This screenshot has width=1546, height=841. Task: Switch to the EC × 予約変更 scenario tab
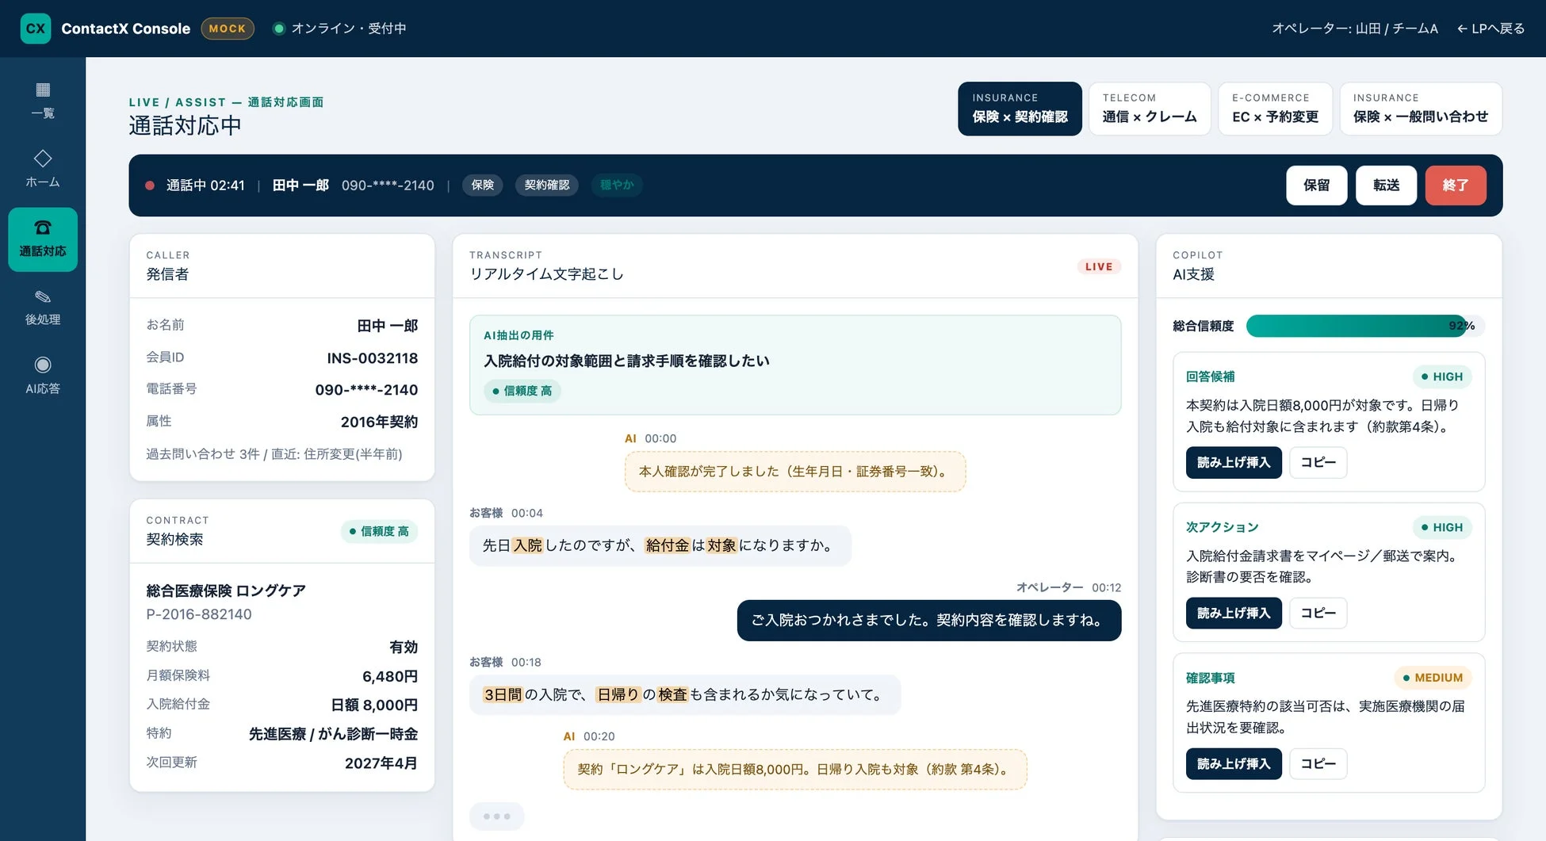point(1275,109)
